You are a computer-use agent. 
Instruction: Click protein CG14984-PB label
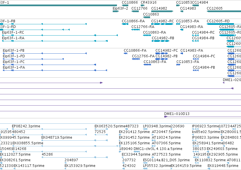coord(204,67)
